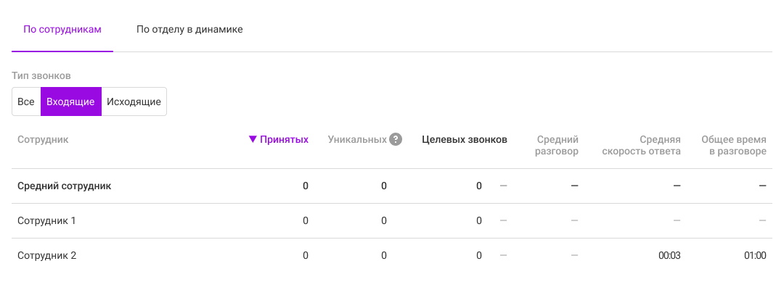
Task: Click the help icon next to Уникальных
Action: click(x=396, y=140)
